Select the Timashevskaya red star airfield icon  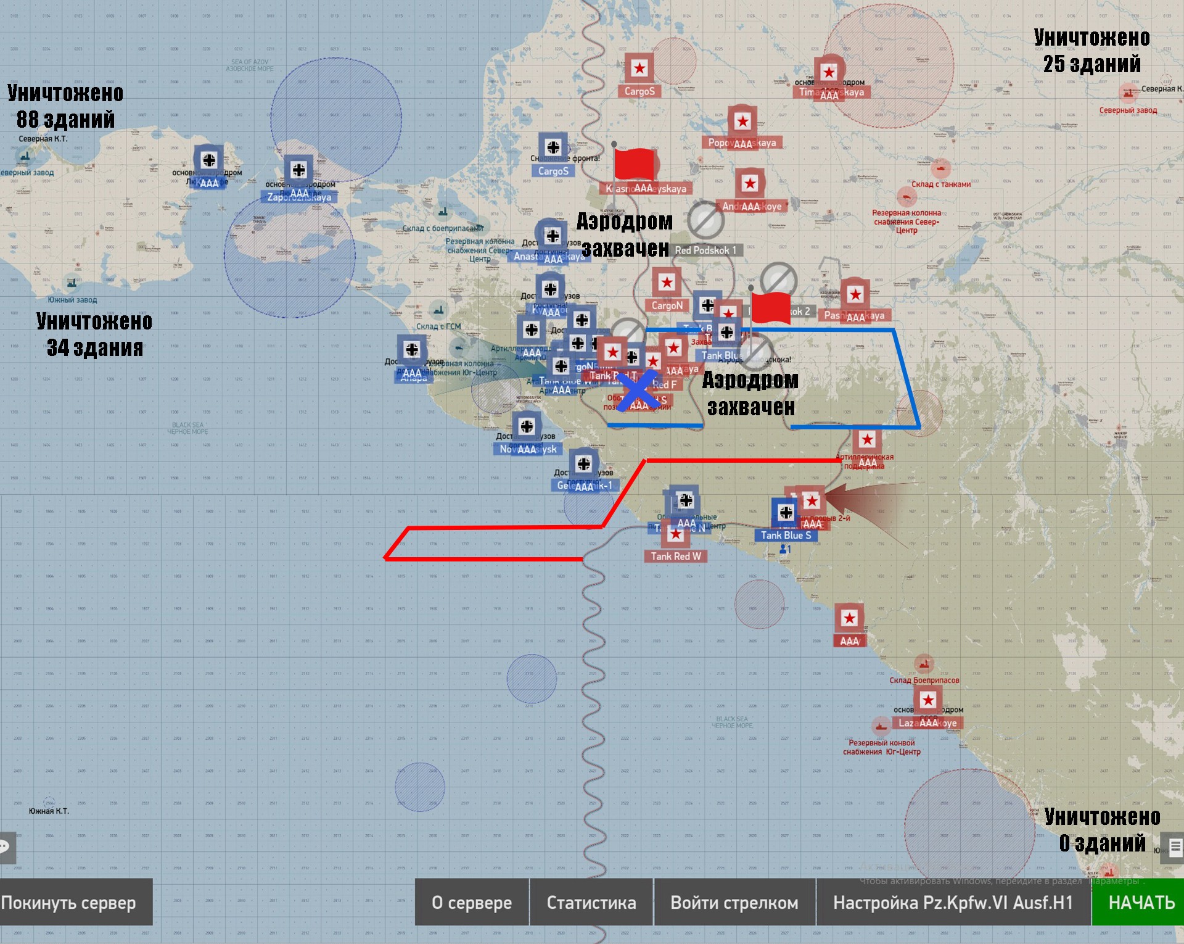pyautogui.click(x=829, y=73)
